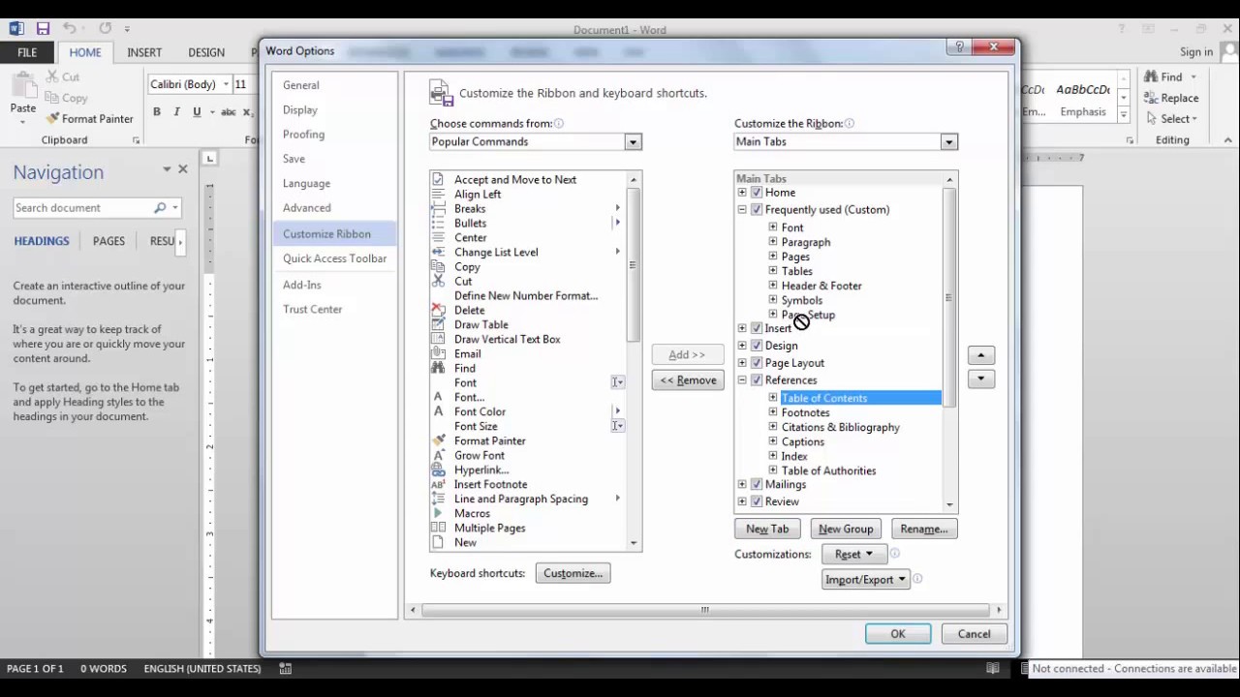The height and width of the screenshot is (697, 1240).
Task: Toggle Italic formatting in the ribbon
Action: pyautogui.click(x=176, y=112)
